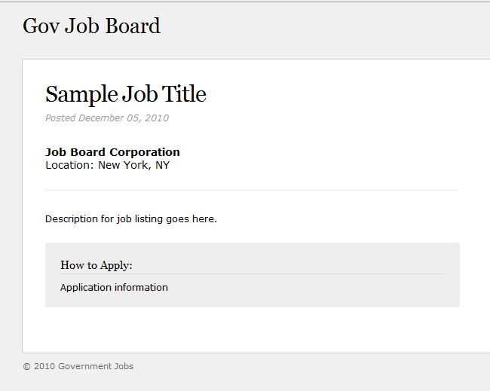The height and width of the screenshot is (391, 490).
Task: Click the copyright footer line
Action: pos(78,367)
